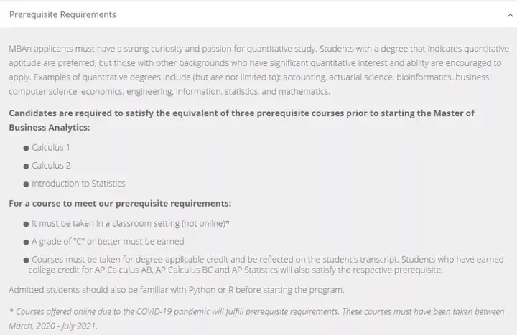
Task: Click the bullet dot beside Calculus 1
Action: (26, 148)
